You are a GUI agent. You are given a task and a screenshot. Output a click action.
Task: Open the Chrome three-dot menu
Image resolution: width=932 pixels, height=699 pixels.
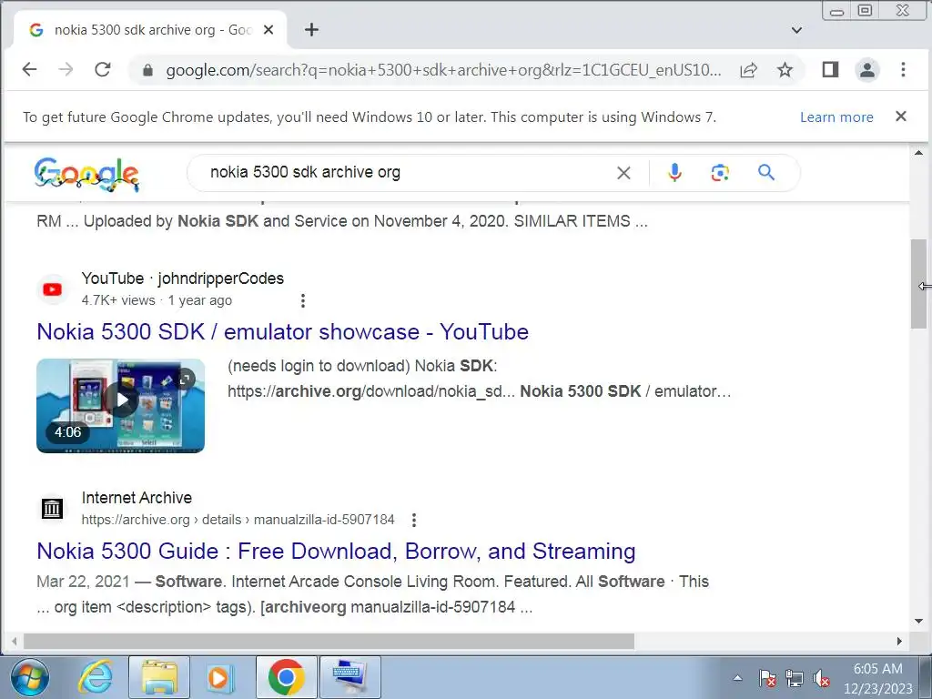click(903, 69)
